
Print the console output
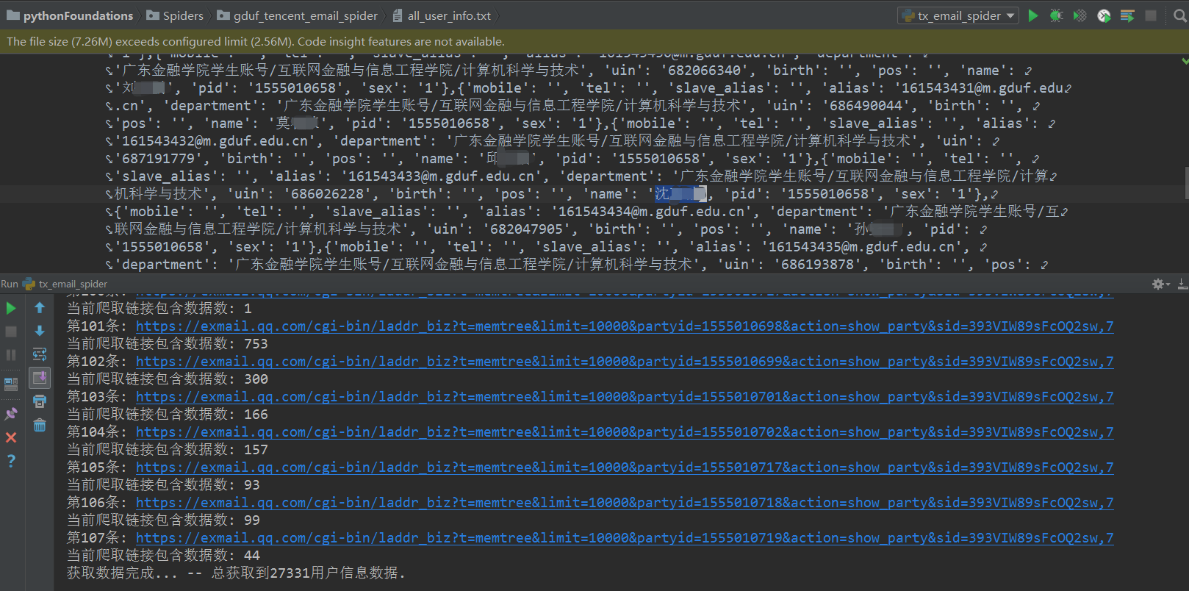click(x=40, y=401)
